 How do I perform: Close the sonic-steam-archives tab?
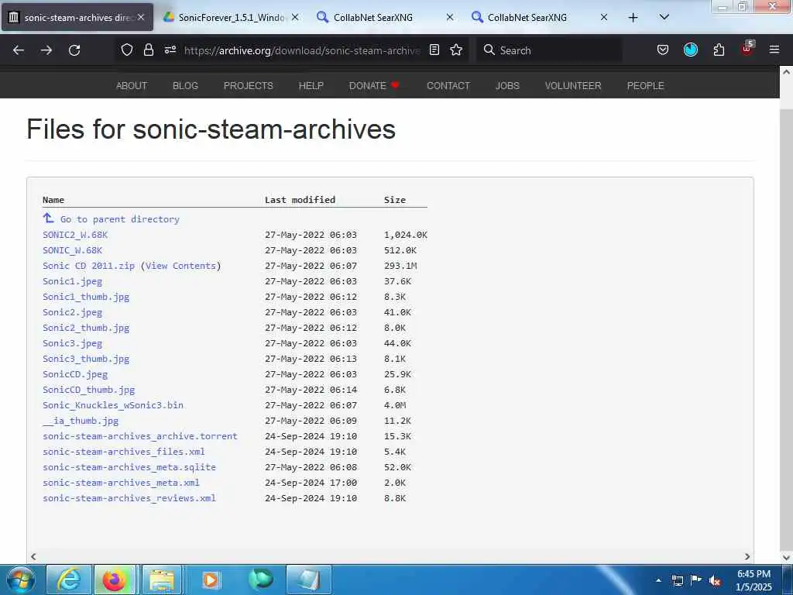141,17
